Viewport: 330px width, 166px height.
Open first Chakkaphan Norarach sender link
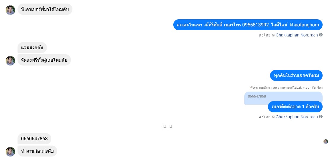coord(296,35)
